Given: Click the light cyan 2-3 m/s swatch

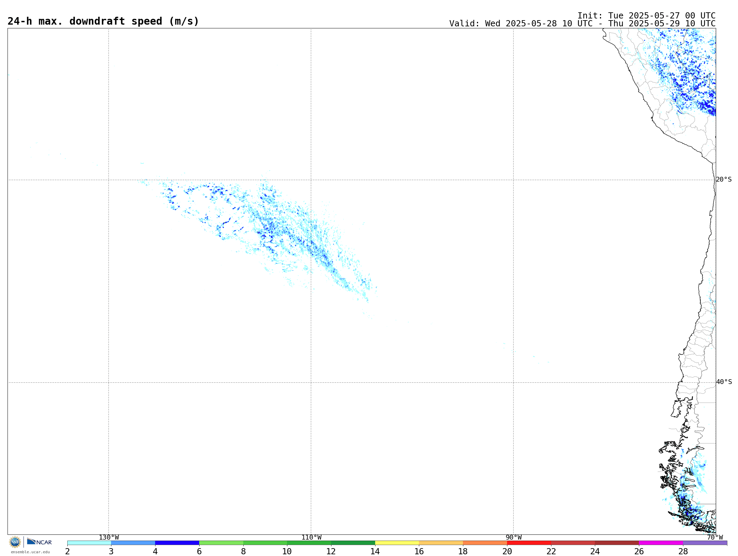Looking at the screenshot, I should click(89, 543).
